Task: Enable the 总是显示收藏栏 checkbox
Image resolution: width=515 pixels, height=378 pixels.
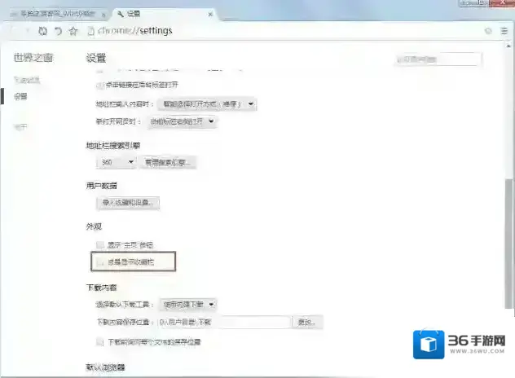Action: (x=100, y=262)
